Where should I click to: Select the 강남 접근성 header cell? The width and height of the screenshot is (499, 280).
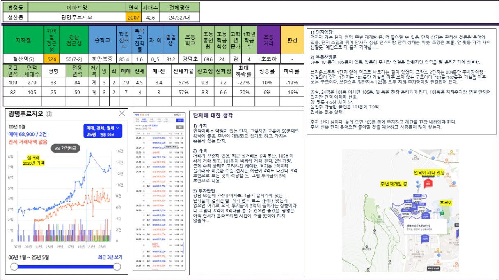coord(74,41)
